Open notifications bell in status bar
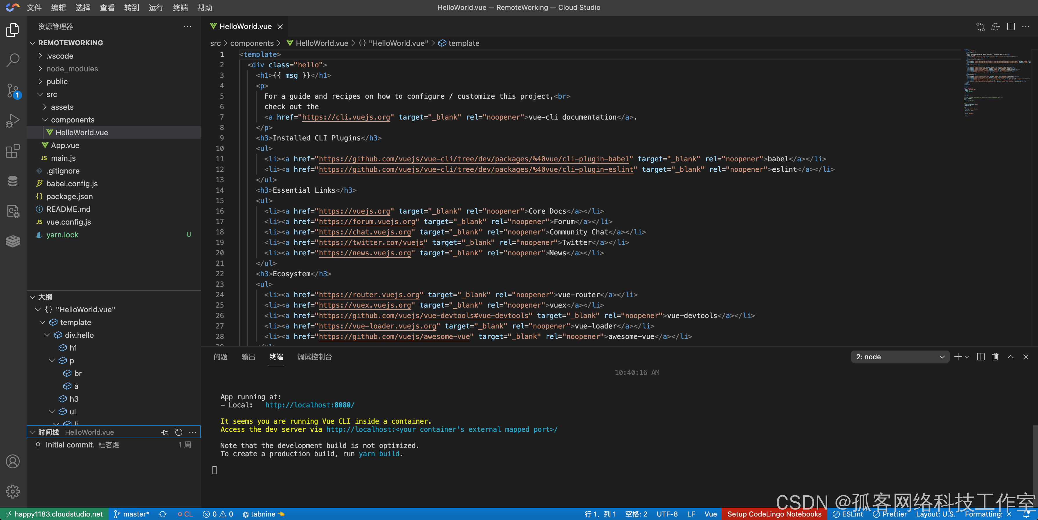Viewport: 1038px width, 520px height. click(x=1026, y=514)
